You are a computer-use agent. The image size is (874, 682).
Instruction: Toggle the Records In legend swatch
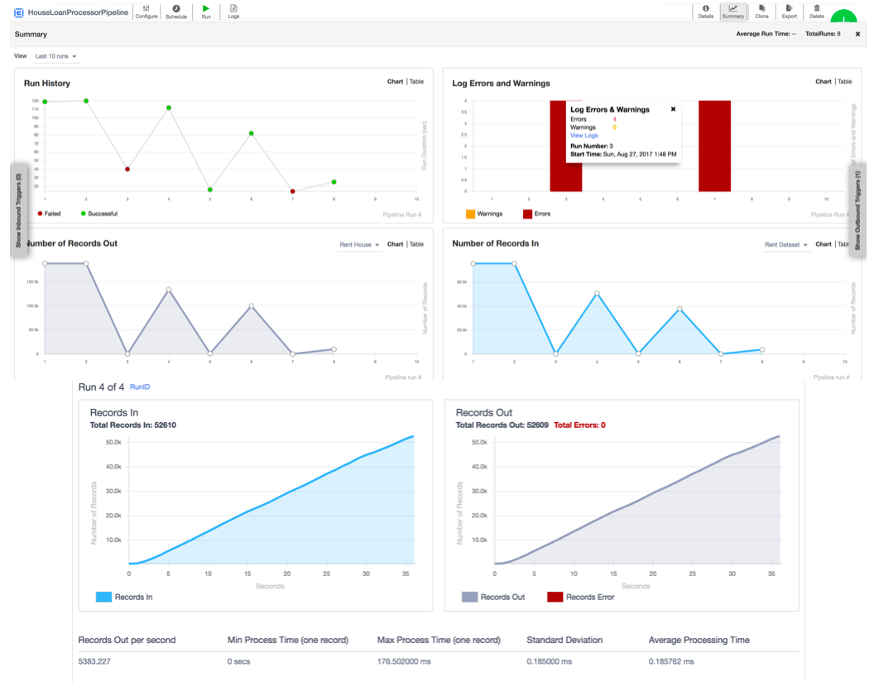103,597
